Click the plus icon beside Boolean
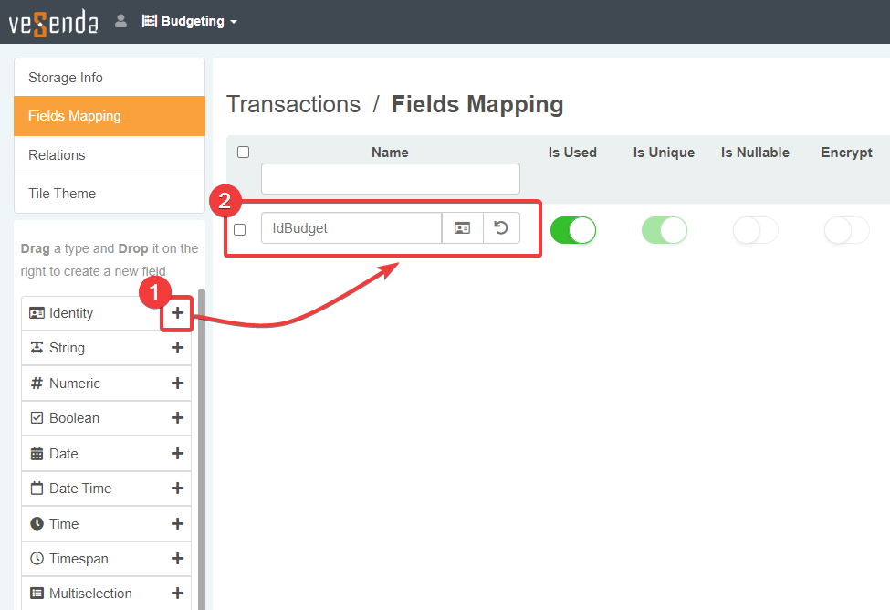Image resolution: width=890 pixels, height=610 pixels. 177,418
